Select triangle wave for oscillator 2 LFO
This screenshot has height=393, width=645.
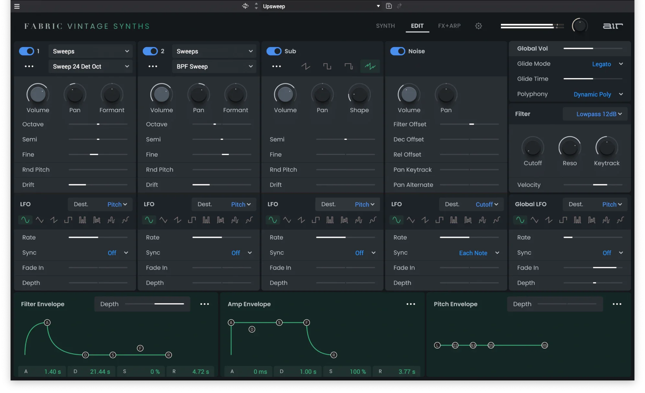click(163, 220)
